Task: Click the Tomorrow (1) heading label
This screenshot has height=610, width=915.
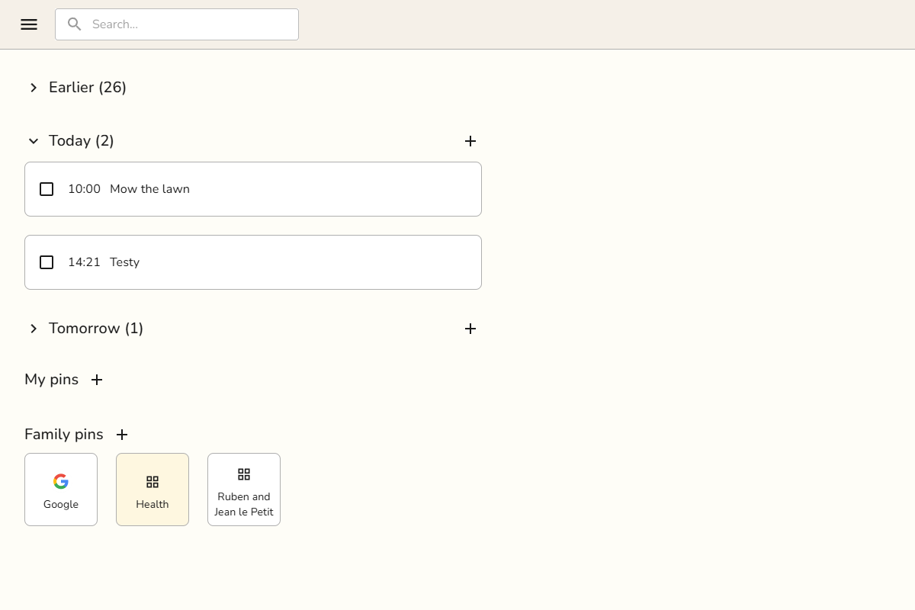Action: click(x=96, y=329)
